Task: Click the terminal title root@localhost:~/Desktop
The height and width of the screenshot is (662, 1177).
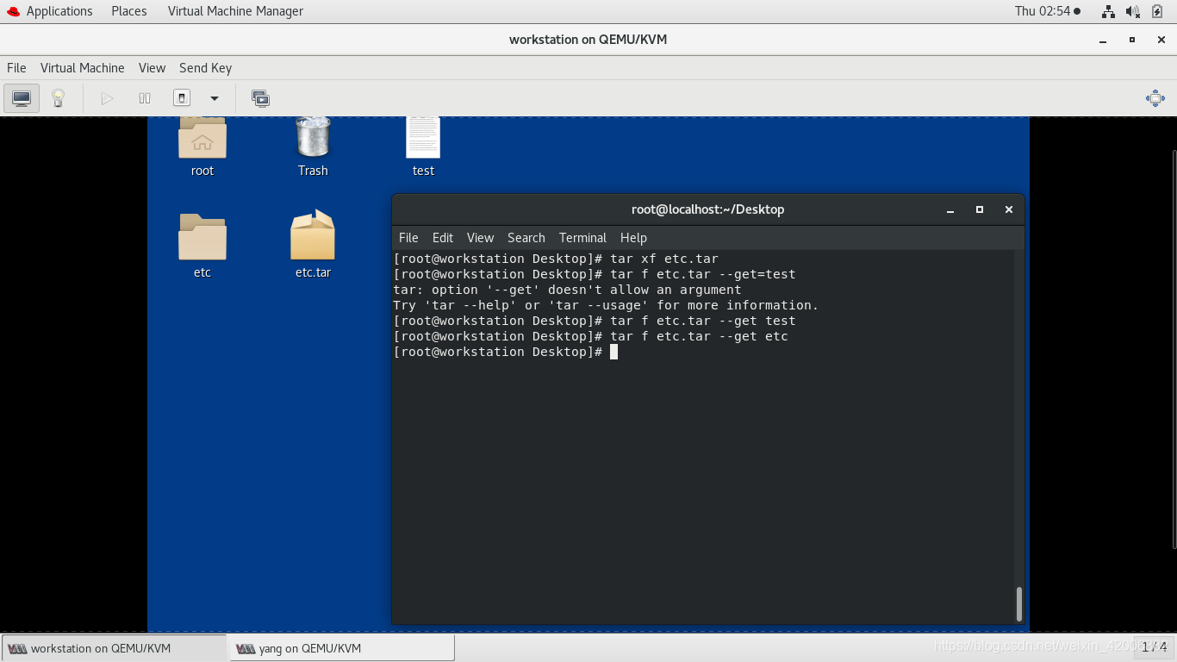Action: [x=707, y=209]
